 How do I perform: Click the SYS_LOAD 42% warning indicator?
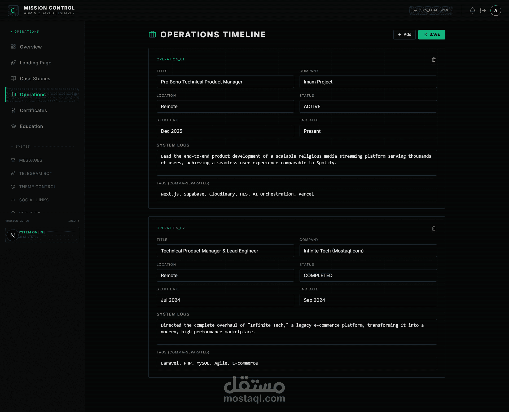(431, 10)
